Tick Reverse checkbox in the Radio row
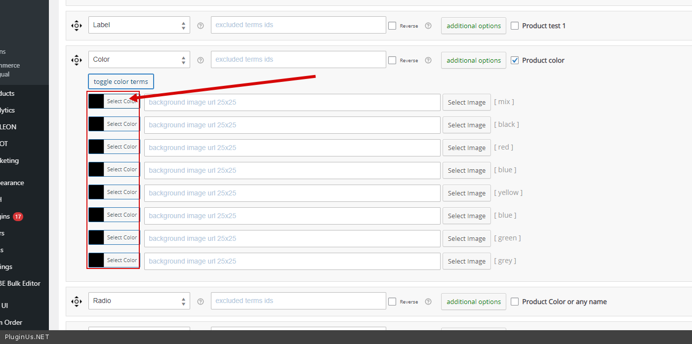Viewport: 692px width, 344px height. click(392, 302)
